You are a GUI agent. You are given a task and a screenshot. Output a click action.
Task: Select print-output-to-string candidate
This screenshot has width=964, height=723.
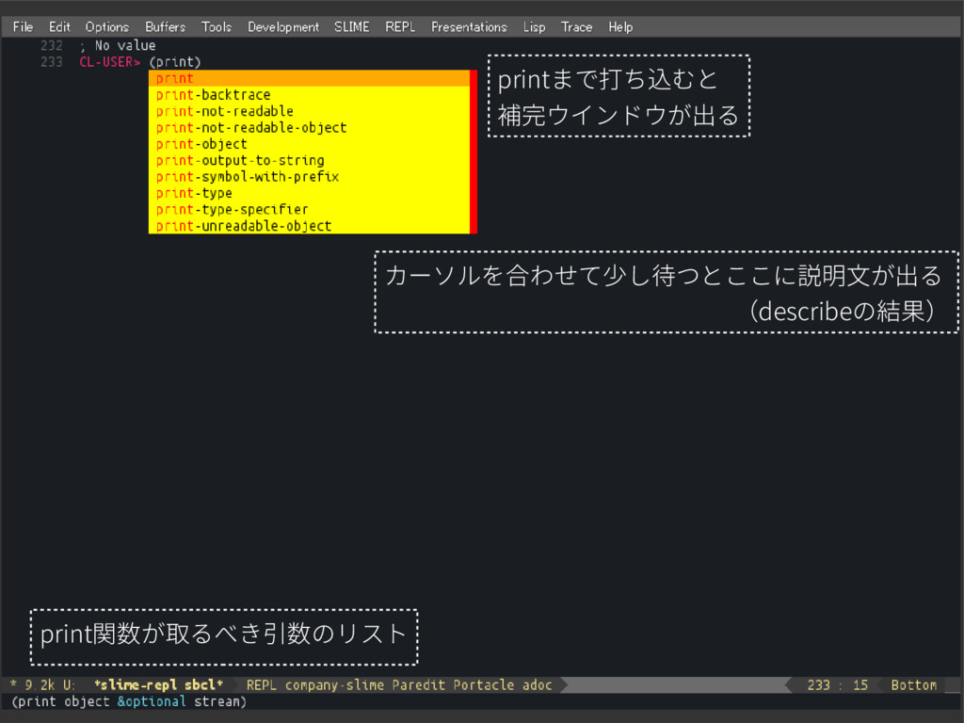click(x=309, y=160)
